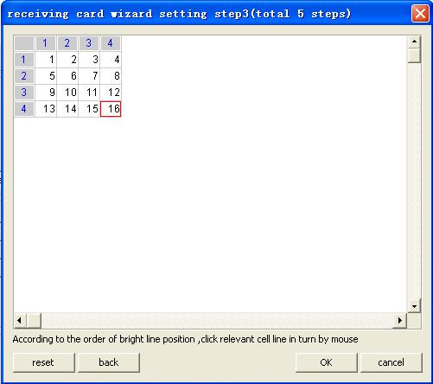Select grid cell containing 8
Viewport: 433px width, 384px height.
pos(111,76)
